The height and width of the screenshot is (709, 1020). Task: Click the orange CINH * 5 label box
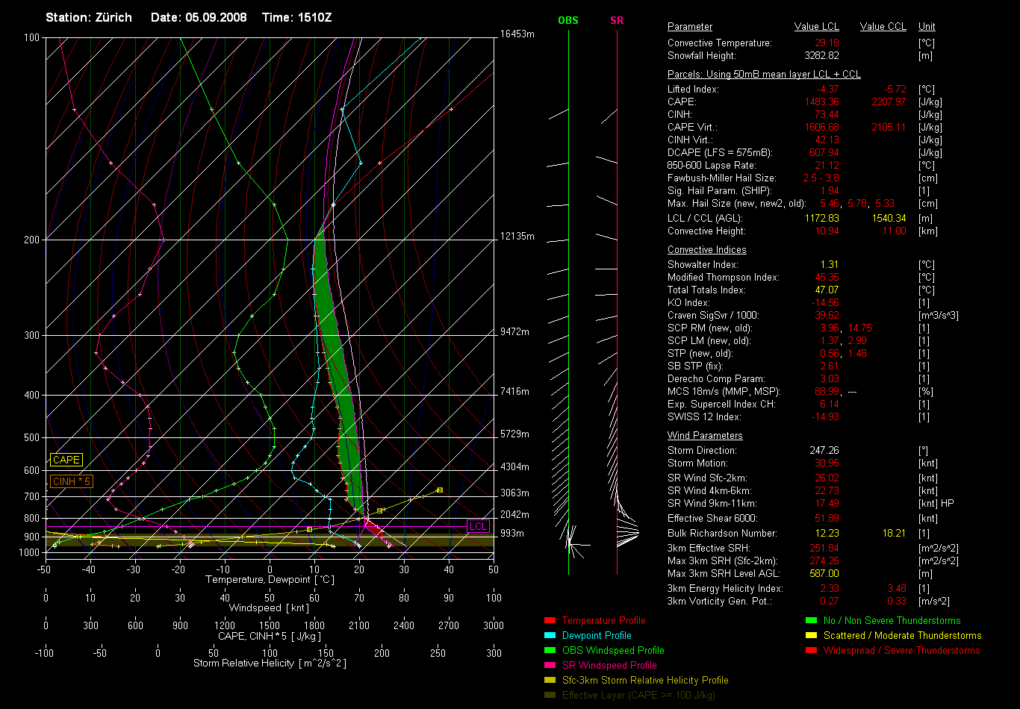click(x=72, y=482)
